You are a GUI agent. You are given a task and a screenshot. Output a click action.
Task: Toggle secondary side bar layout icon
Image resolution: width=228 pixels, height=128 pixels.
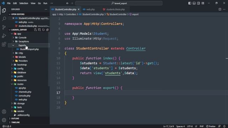(198, 3)
